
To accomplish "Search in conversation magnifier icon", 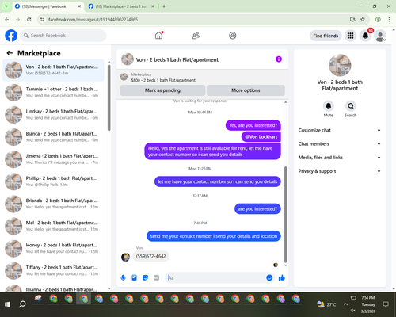I will pyautogui.click(x=351, y=106).
